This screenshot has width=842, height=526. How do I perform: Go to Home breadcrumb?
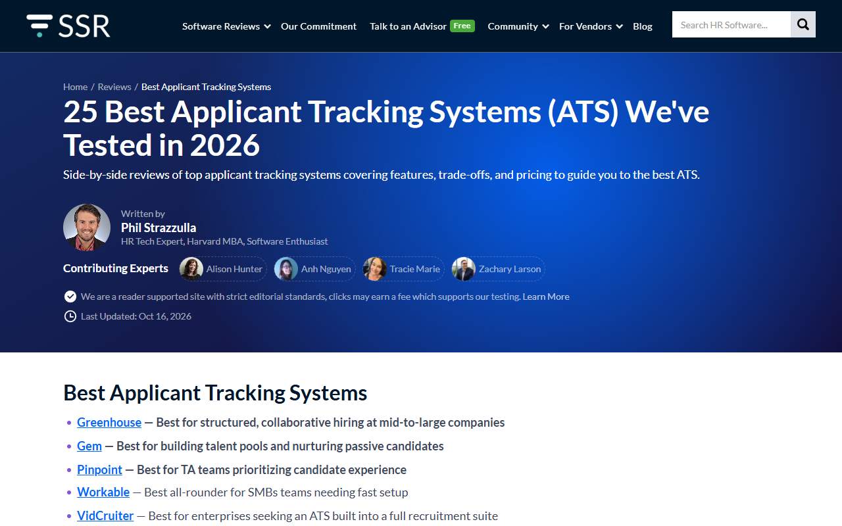pos(75,87)
